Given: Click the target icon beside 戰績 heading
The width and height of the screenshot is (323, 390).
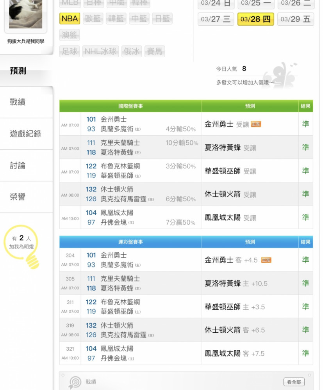Looking at the screenshot, I should (75, 382).
